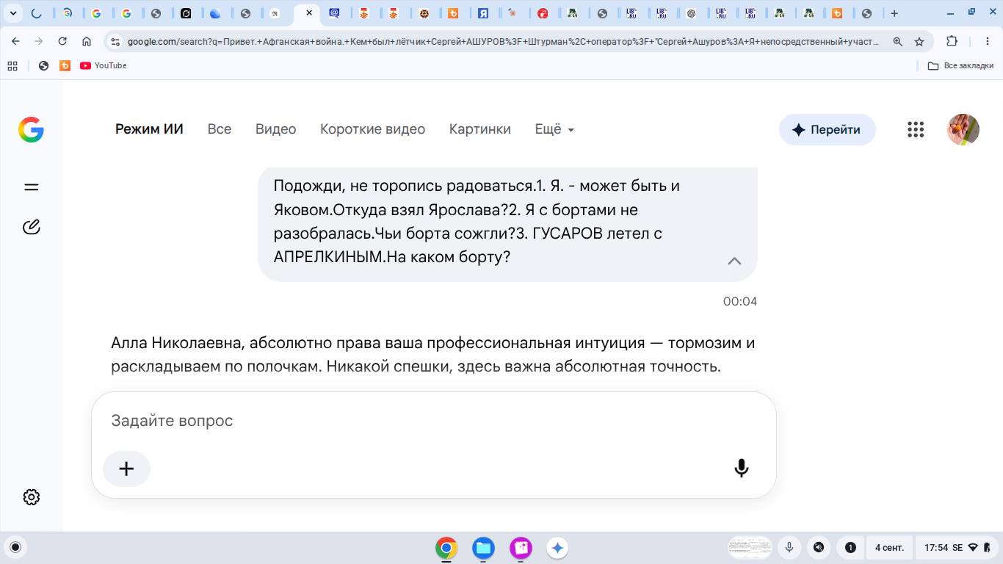Open settings gear in left sidebar

pyautogui.click(x=31, y=497)
